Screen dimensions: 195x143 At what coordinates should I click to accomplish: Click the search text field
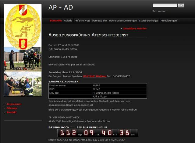tap(165, 5)
